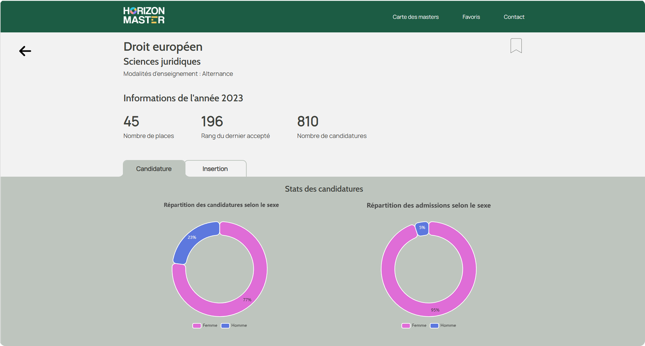The image size is (645, 346).
Task: Click the 810 Nombre de candidatures figure
Action: pyautogui.click(x=308, y=121)
